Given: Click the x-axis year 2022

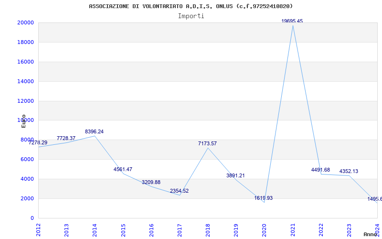Looking at the screenshot, I should pos(321,230).
